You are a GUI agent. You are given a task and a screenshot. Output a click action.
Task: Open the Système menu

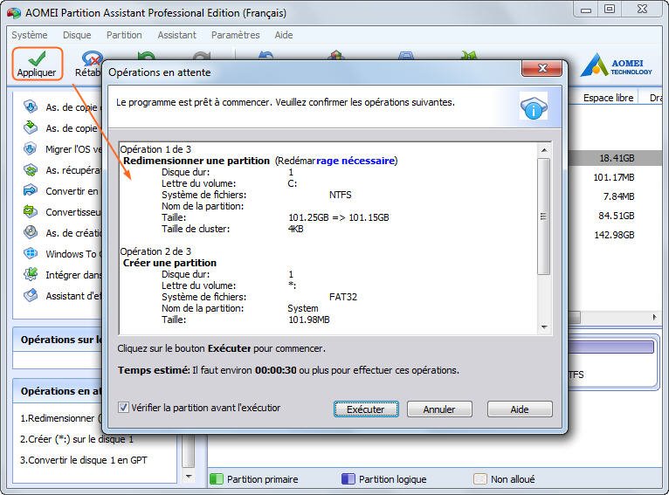[30, 35]
